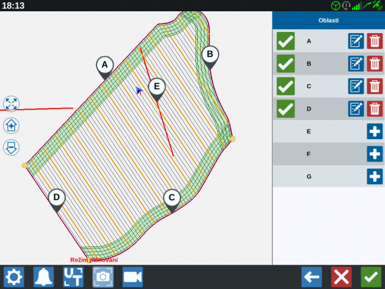Click the steering wheel status icon
This screenshot has width=385, height=289.
point(335,5)
